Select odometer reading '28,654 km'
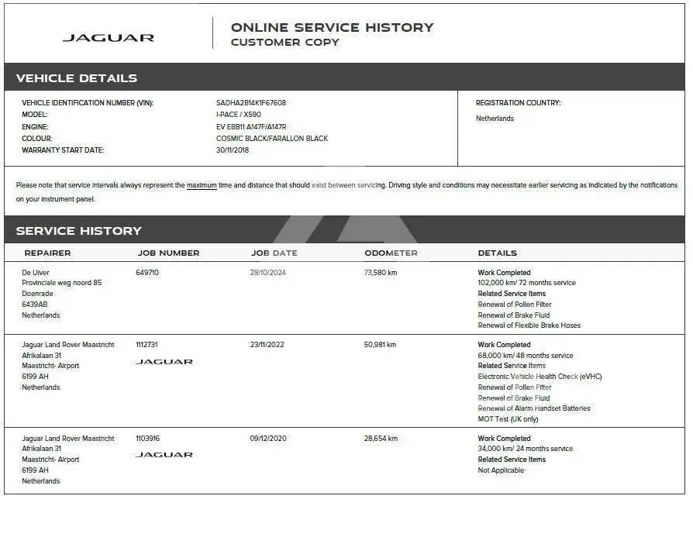The height and width of the screenshot is (544, 693). pyautogui.click(x=381, y=439)
